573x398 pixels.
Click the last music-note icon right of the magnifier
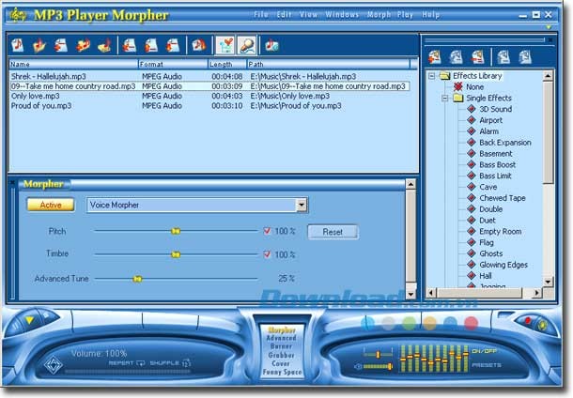point(271,44)
